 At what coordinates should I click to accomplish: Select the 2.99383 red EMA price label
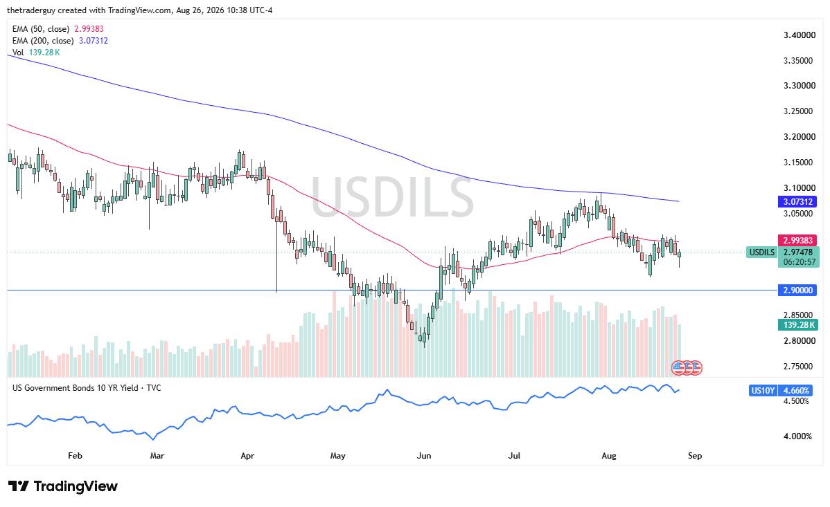[797, 241]
